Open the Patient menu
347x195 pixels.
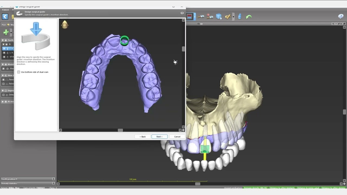(5, 10)
